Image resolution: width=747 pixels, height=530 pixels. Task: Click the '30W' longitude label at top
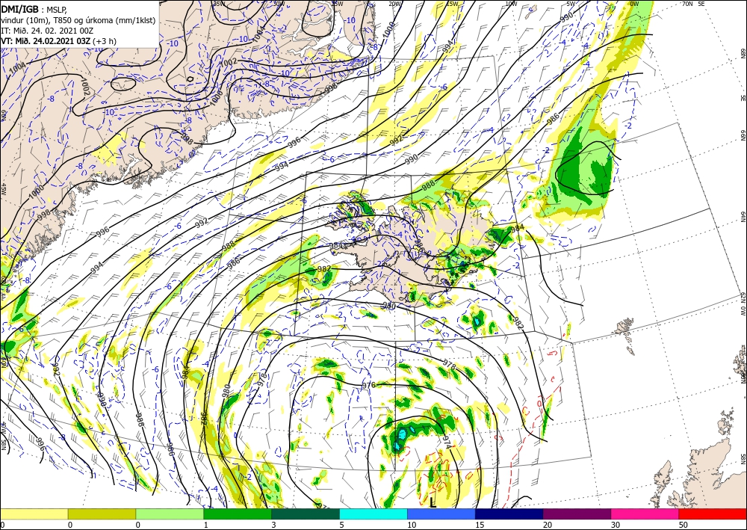279,3
